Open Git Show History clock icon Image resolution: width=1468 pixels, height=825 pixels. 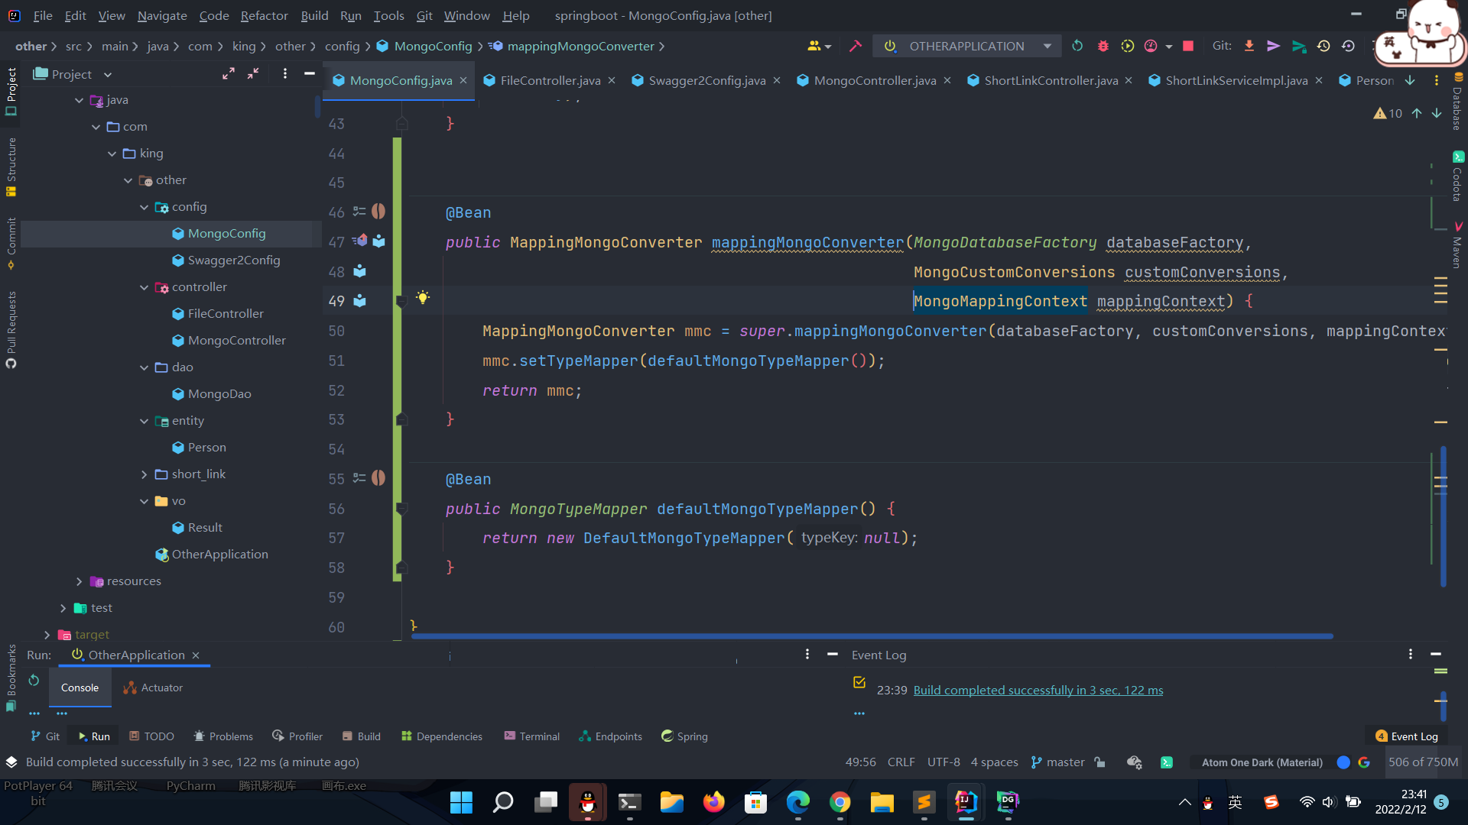coord(1323,47)
